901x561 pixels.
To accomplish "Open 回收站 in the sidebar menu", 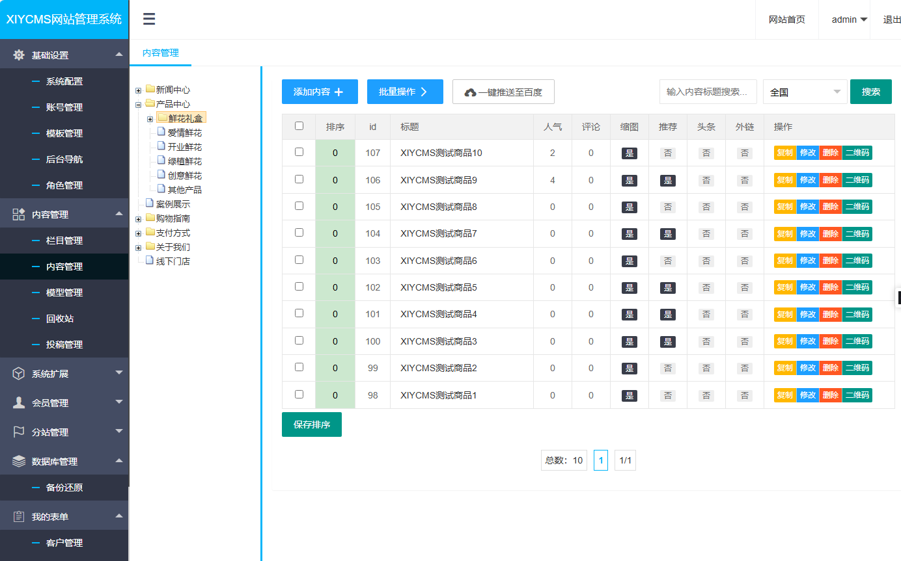I will (x=60, y=319).
